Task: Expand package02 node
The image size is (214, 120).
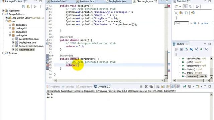Action: (x=10, y=28)
